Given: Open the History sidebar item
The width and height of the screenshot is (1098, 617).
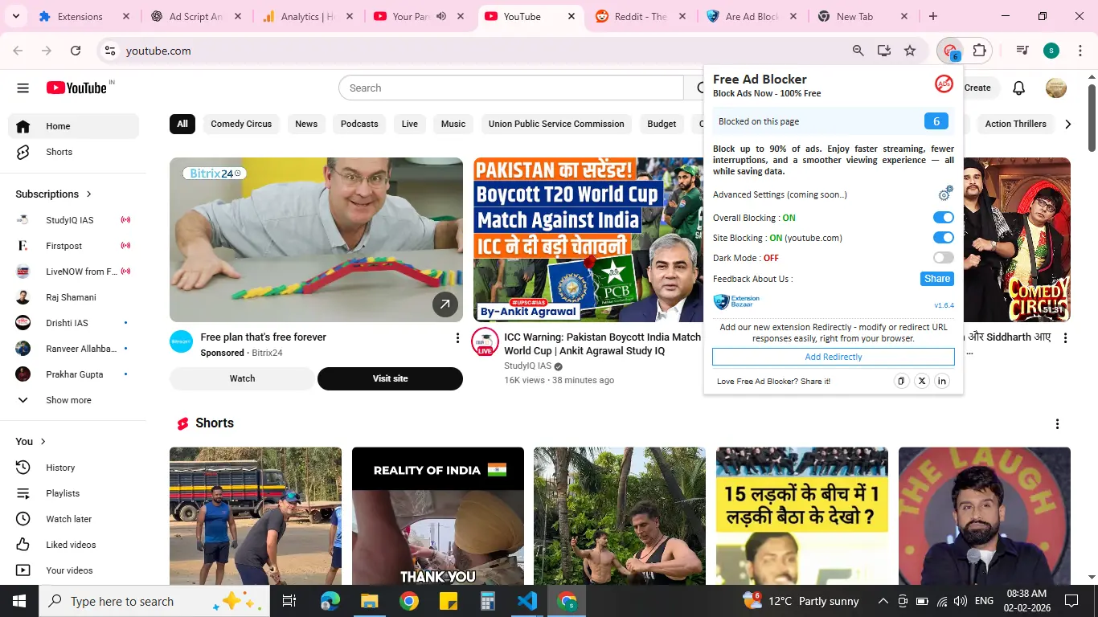Looking at the screenshot, I should click(x=73, y=468).
